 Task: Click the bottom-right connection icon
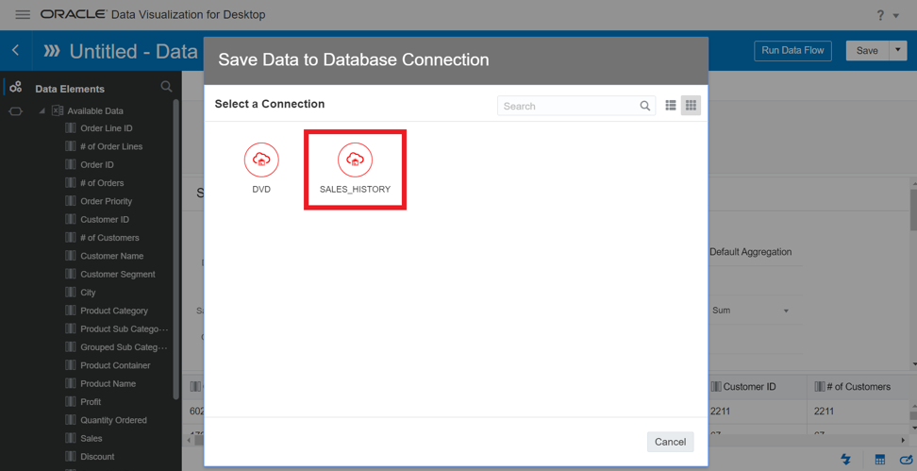(x=907, y=459)
